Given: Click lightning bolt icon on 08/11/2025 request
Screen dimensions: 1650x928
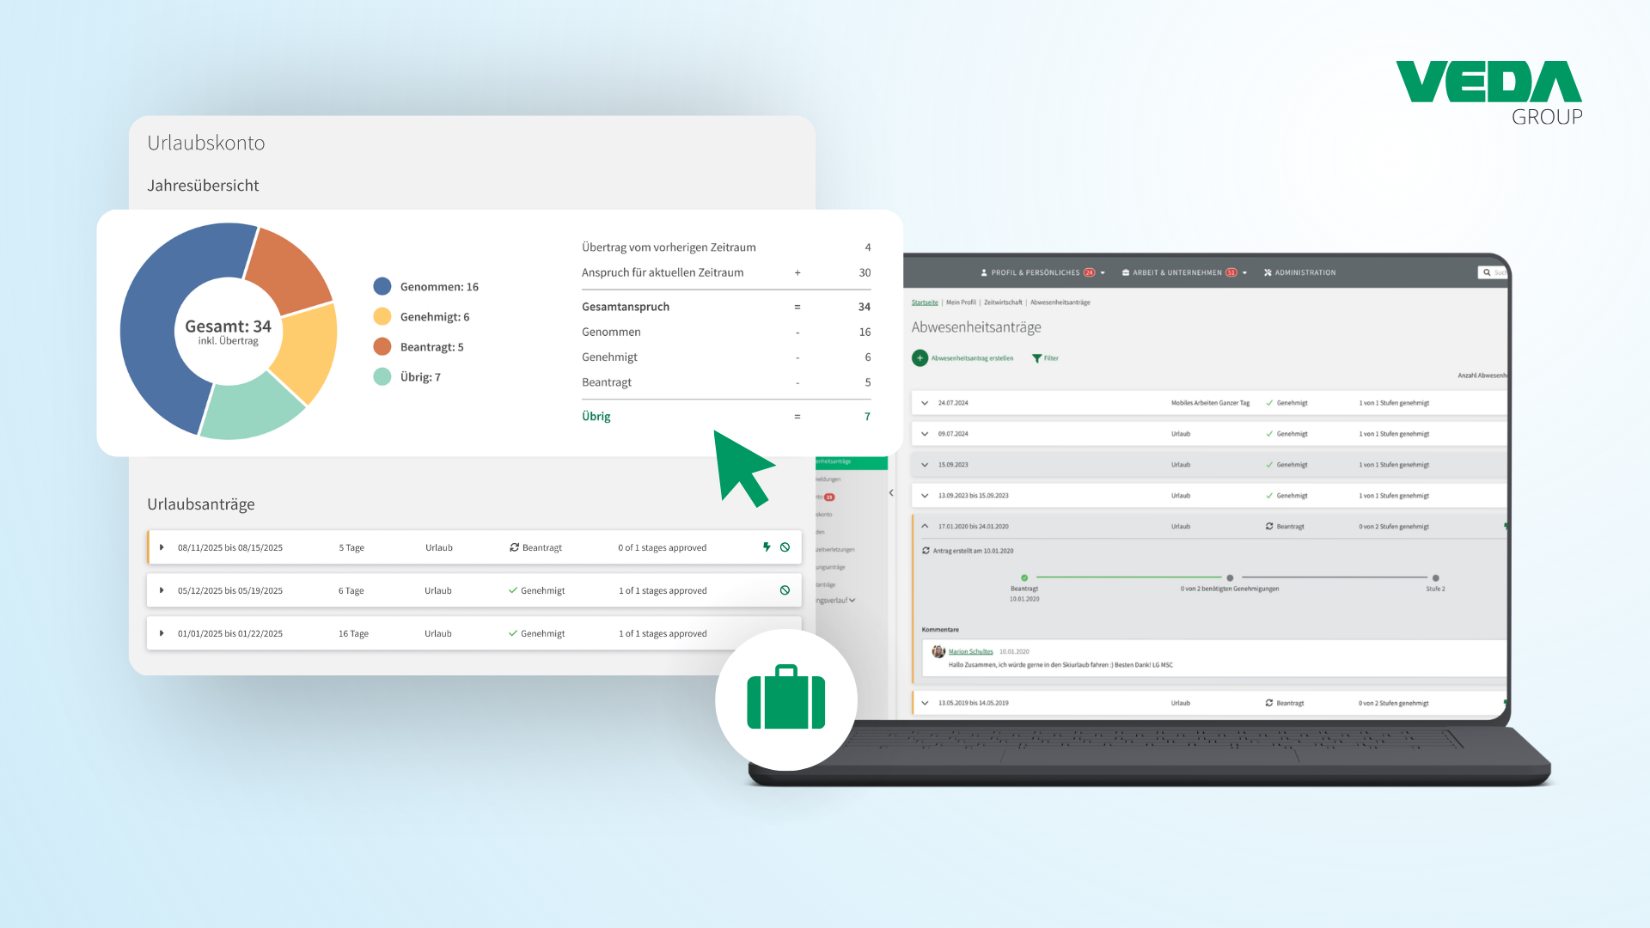Looking at the screenshot, I should 767,547.
